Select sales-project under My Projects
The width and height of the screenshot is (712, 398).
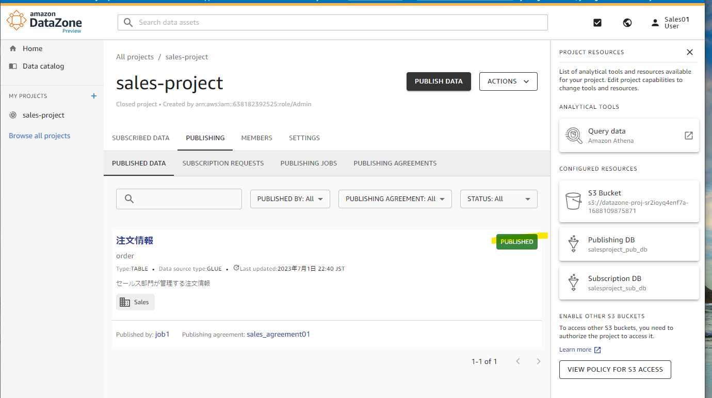pyautogui.click(x=52, y=115)
